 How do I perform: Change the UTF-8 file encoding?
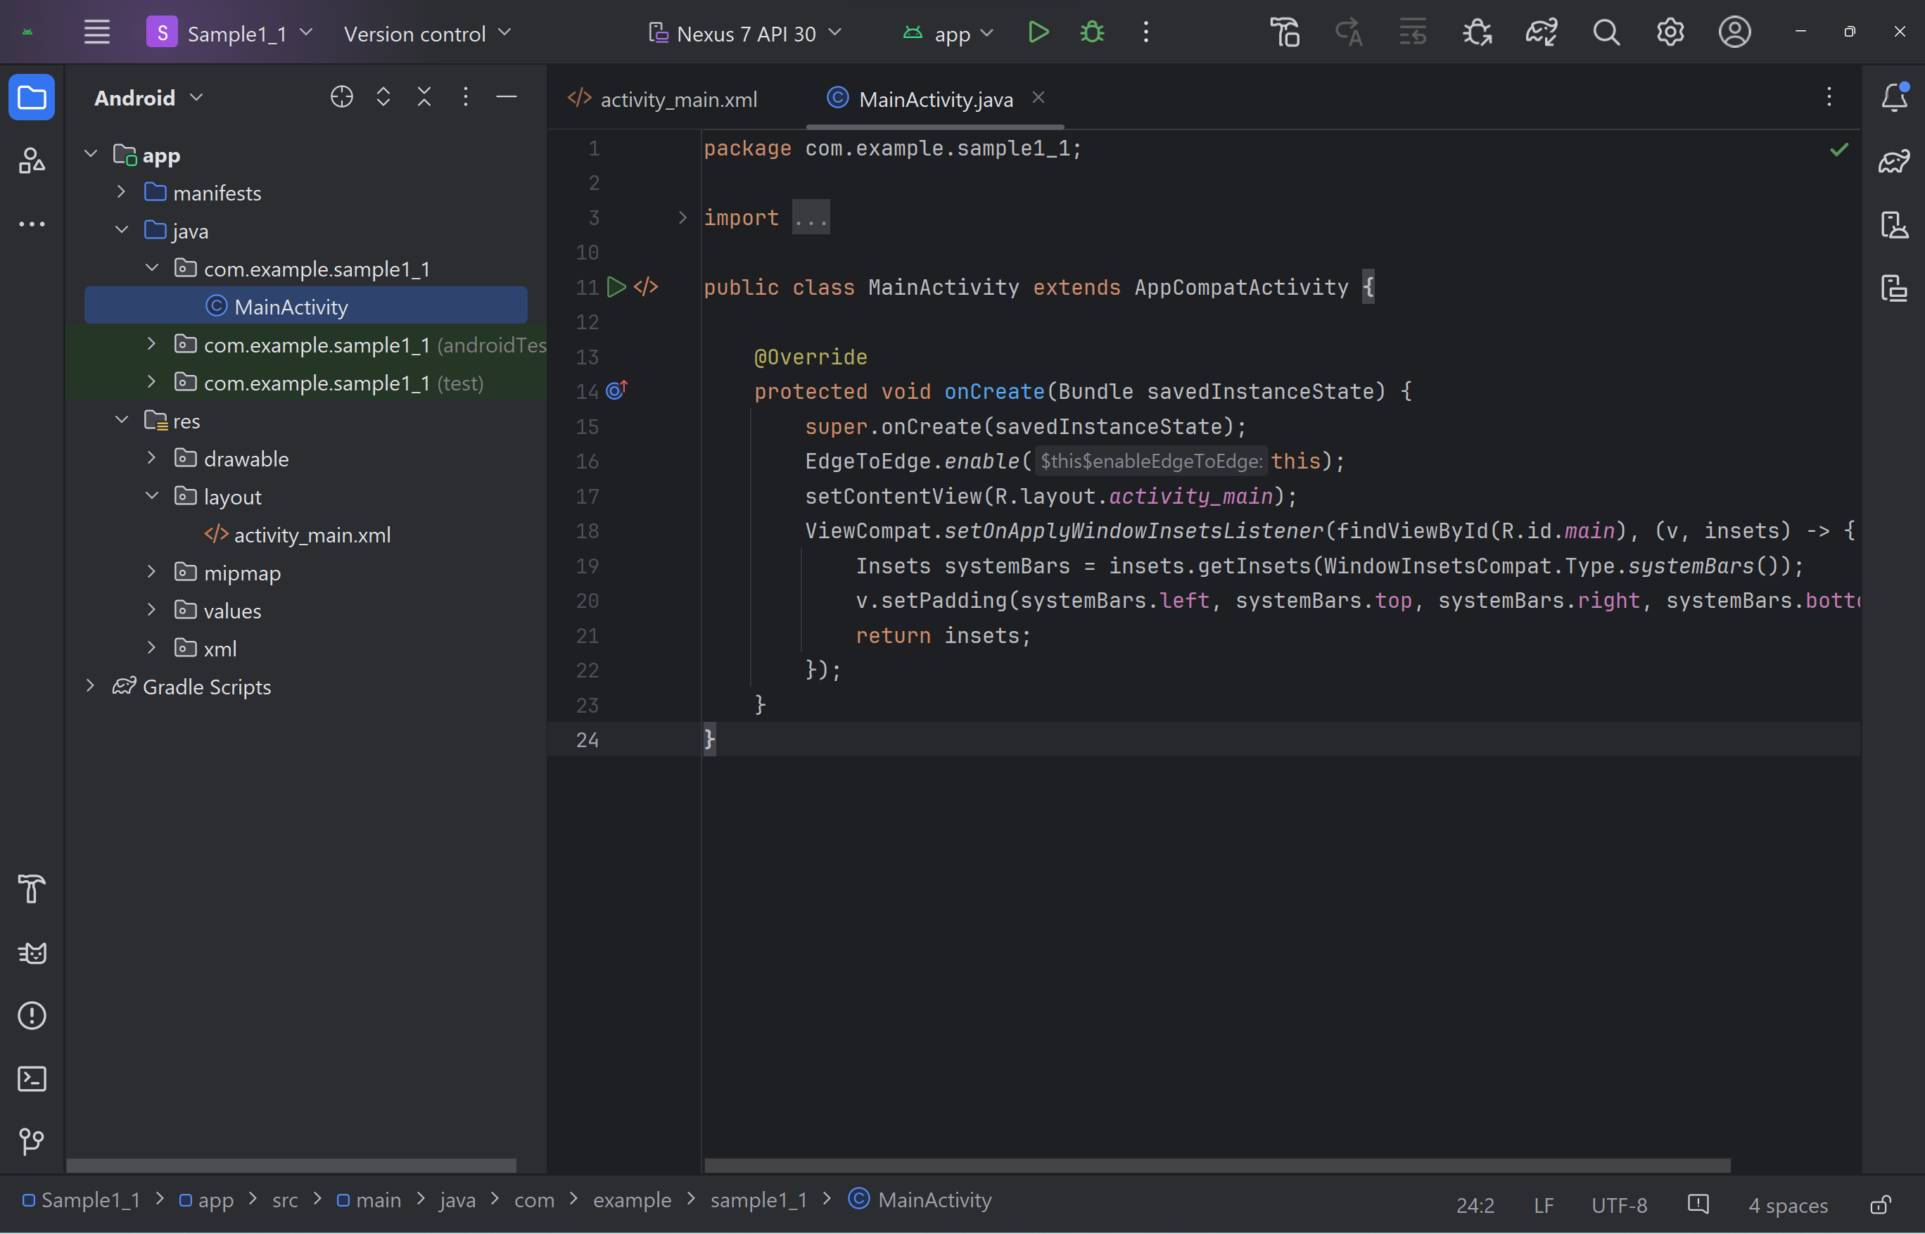[1619, 1205]
